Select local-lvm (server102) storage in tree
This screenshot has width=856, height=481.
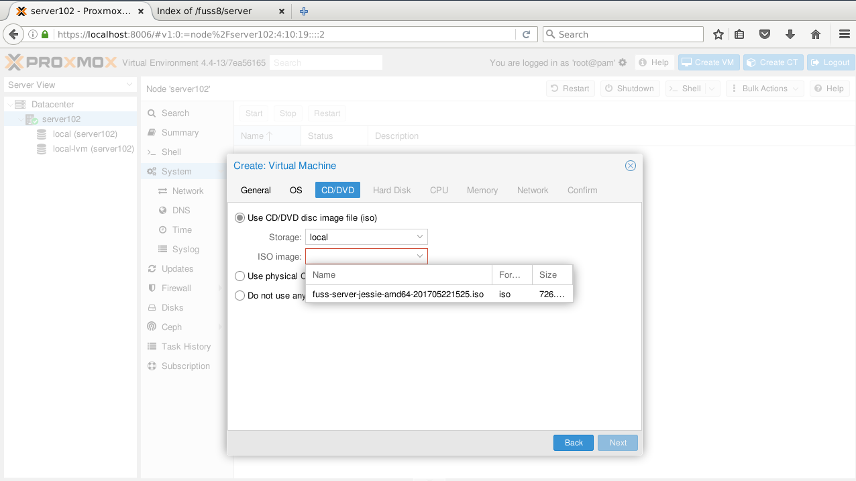[93, 148]
